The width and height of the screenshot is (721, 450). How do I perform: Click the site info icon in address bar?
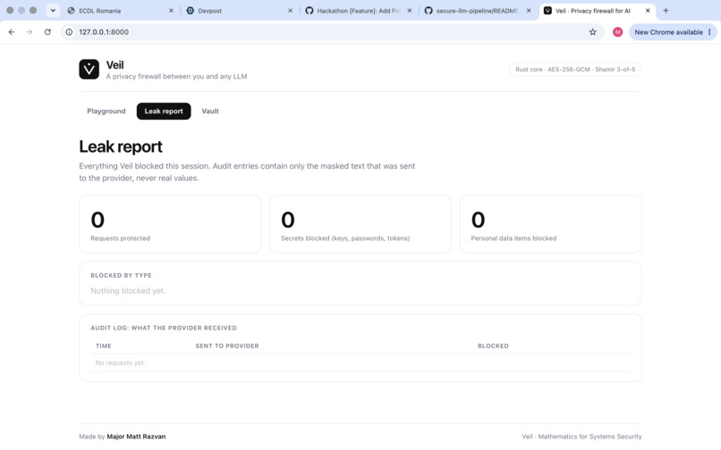[69, 32]
